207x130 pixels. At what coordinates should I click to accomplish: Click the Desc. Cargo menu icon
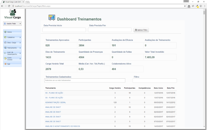5,43
